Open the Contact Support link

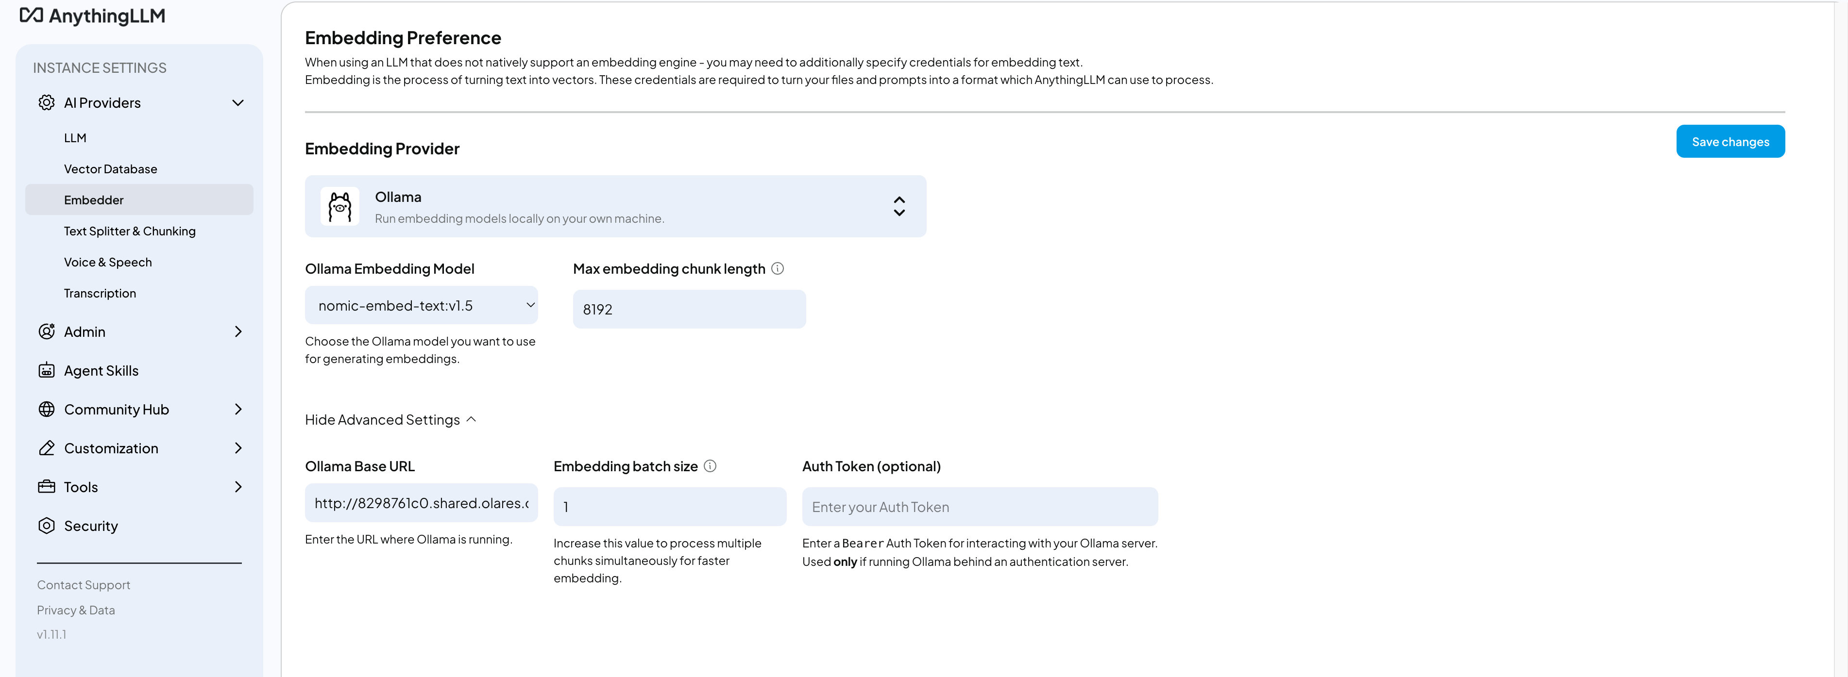tap(83, 584)
